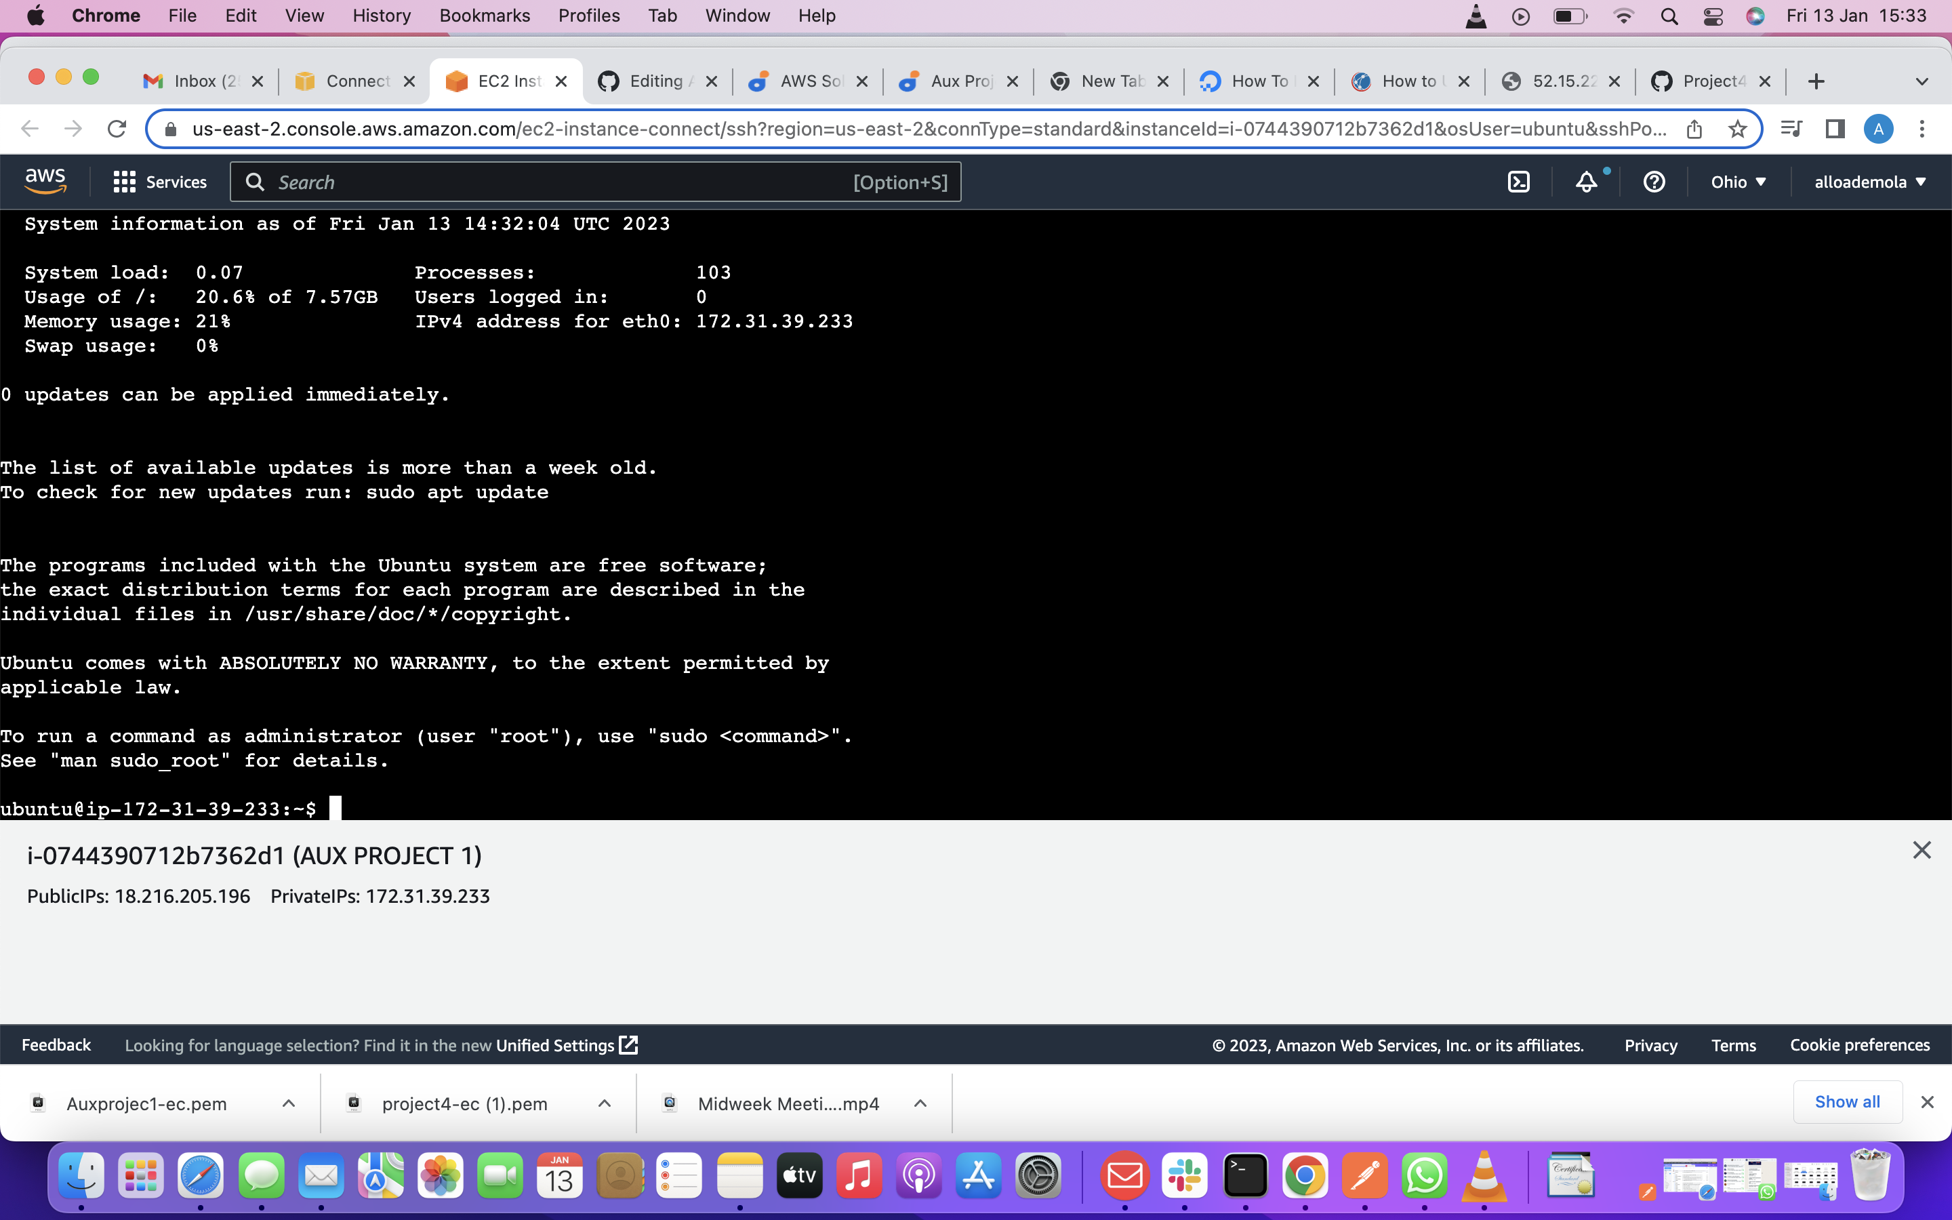
Task: Click Show all downloads button
Action: [1847, 1102]
